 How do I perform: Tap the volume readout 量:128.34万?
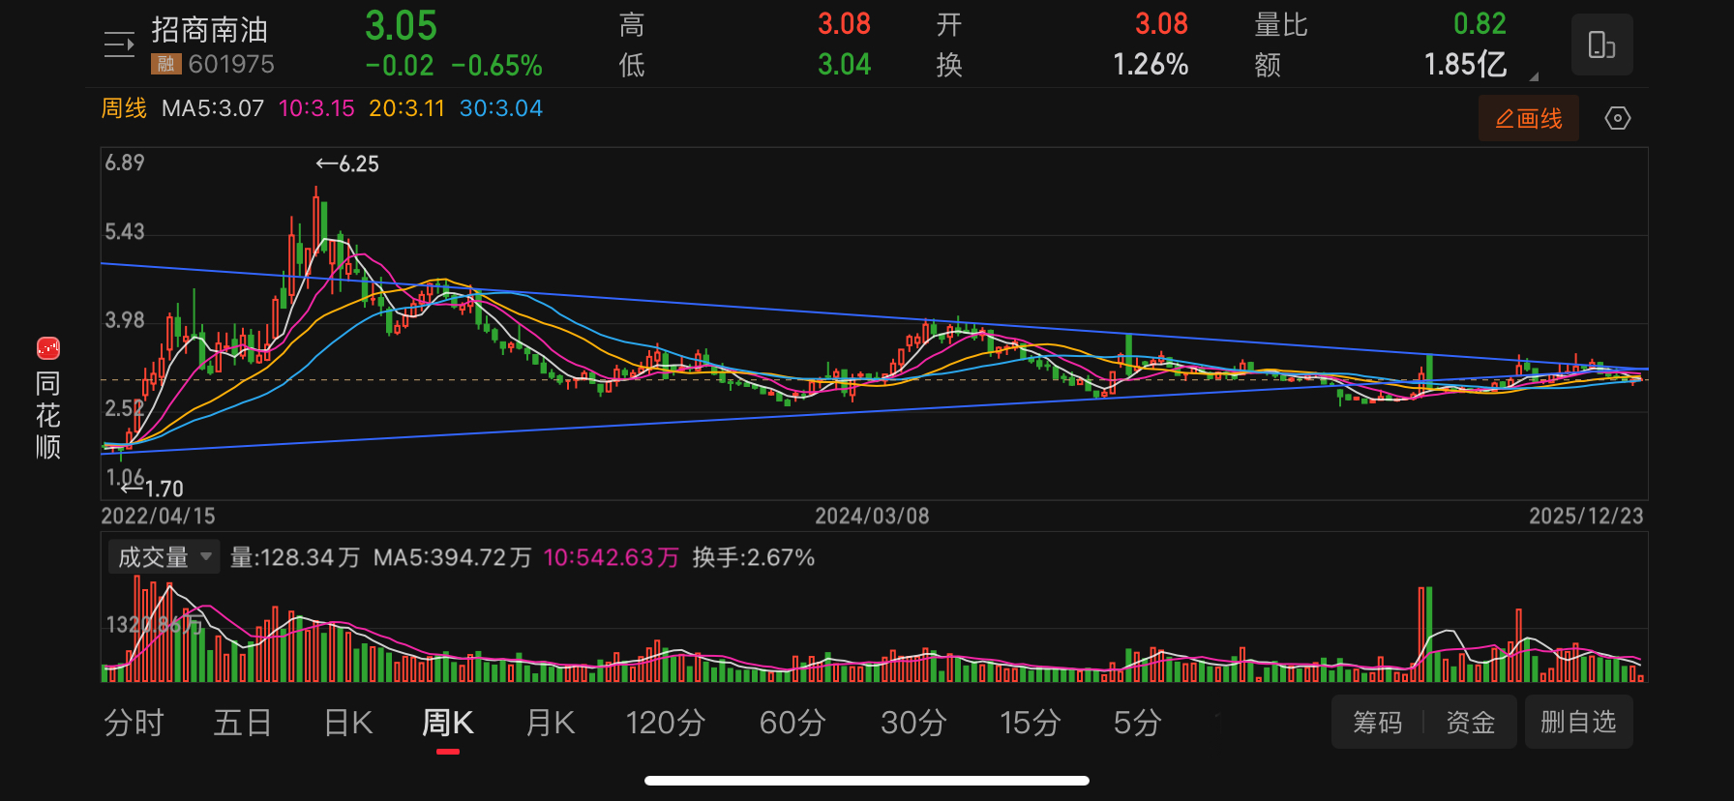295,557
